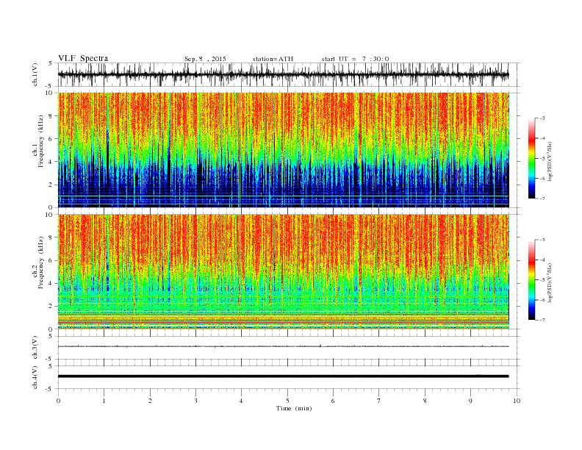Click the "ch.3(V)" y-axis label
Viewport: 582px width, 450px height.
[35, 348]
